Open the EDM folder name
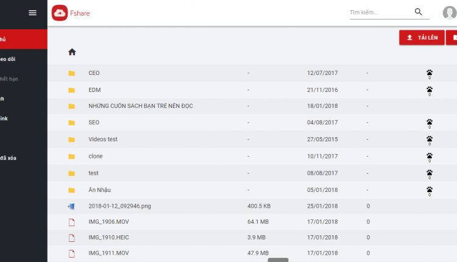The image size is (457, 262). point(94,90)
